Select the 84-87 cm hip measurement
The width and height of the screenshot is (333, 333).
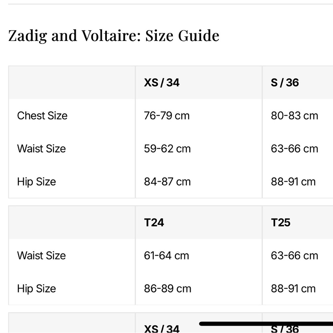click(x=167, y=182)
